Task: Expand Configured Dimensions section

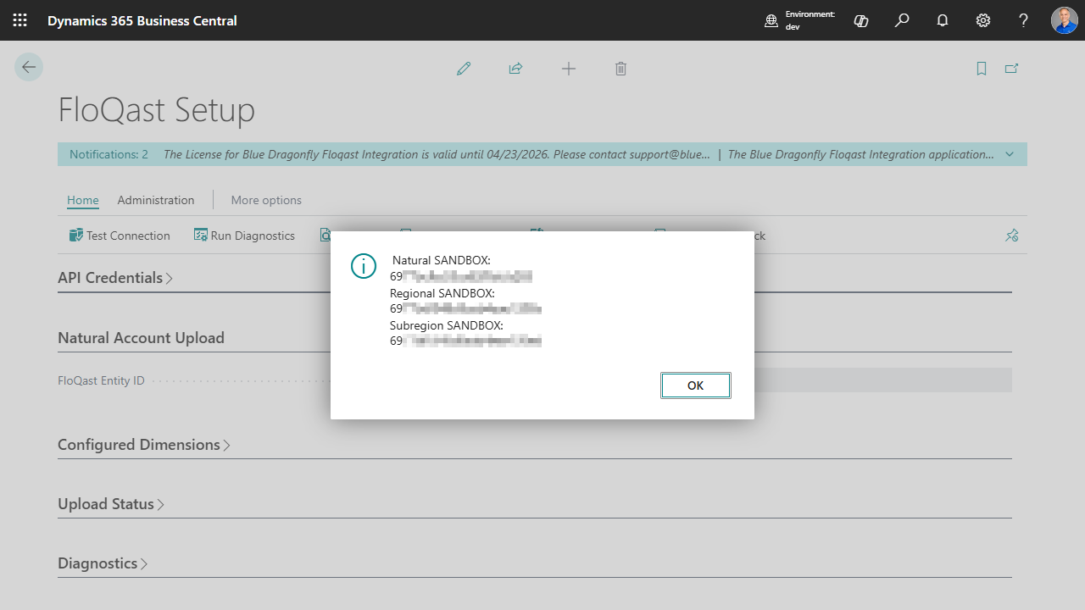Action: click(144, 445)
